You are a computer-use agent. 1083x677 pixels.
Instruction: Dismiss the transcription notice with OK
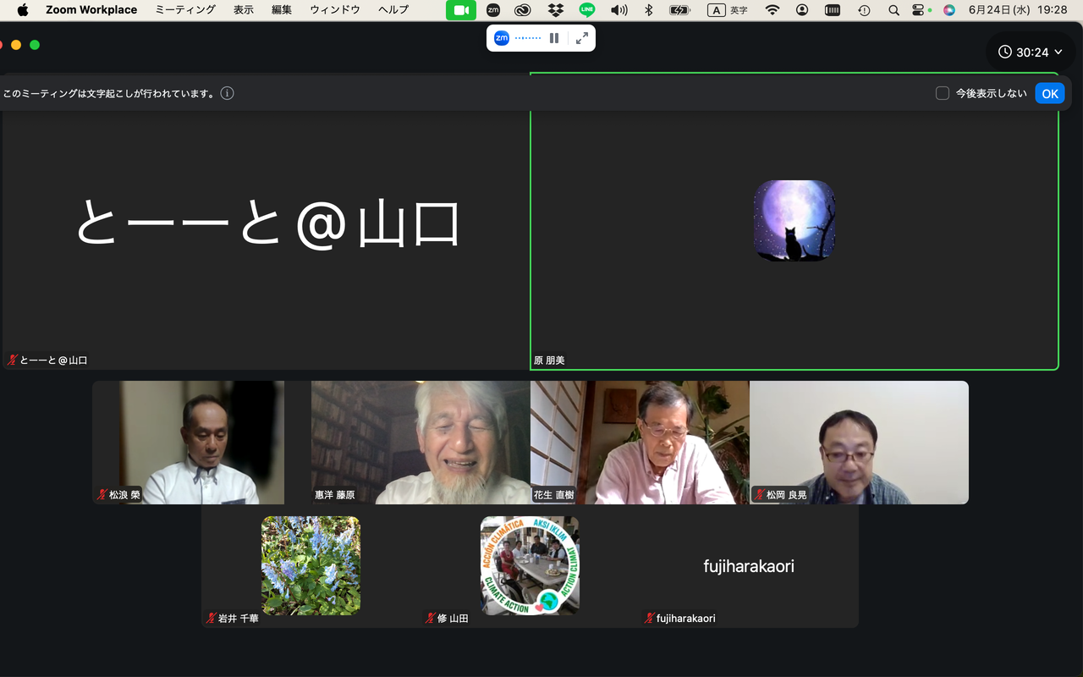[1050, 93]
